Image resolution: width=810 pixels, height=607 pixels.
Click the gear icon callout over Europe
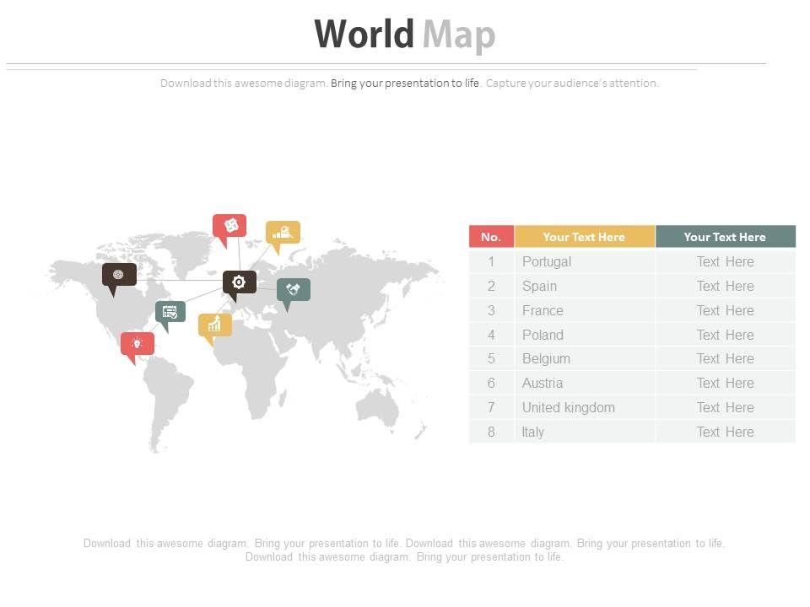[x=239, y=282]
